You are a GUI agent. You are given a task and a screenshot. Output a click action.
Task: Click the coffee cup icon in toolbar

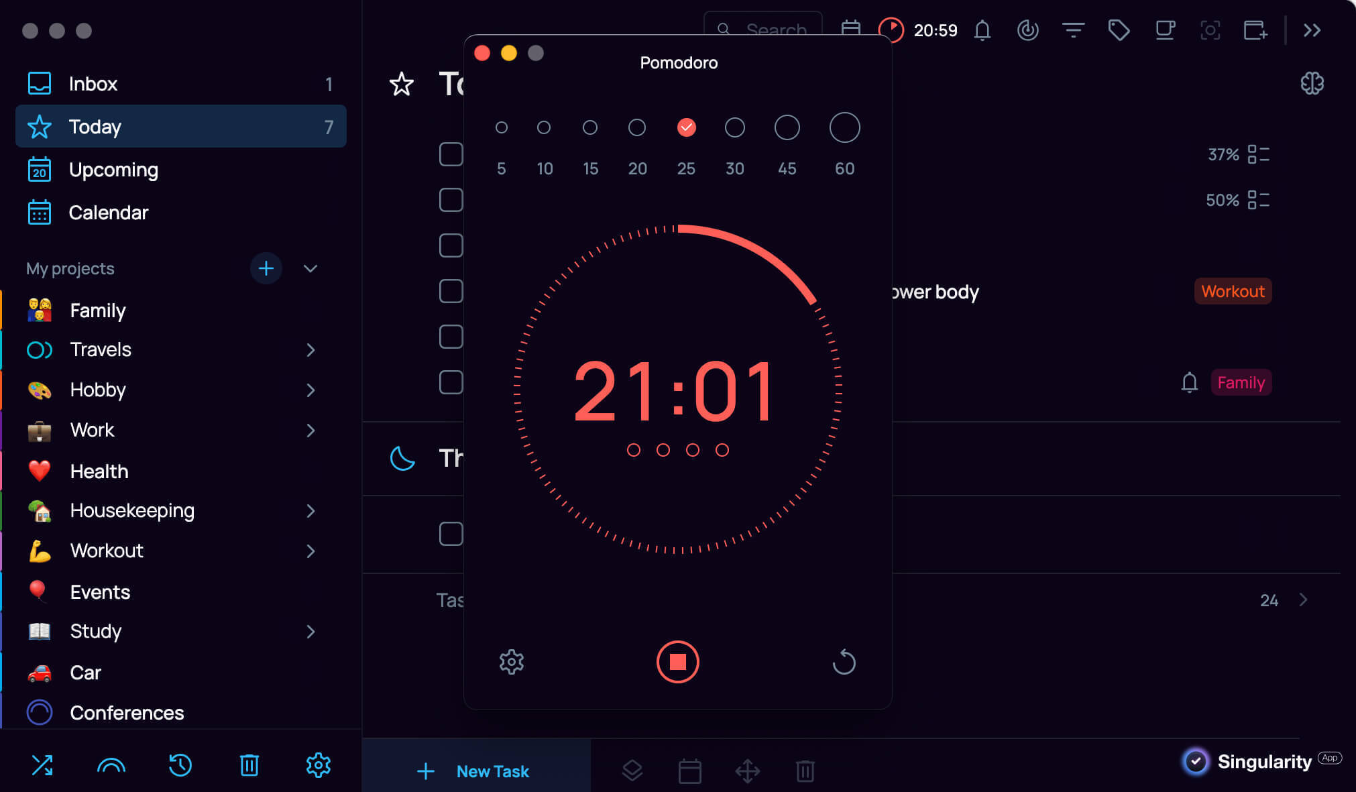(1165, 30)
